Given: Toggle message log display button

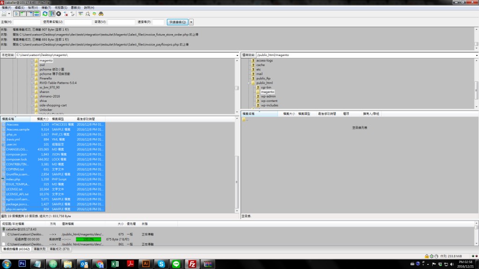Looking at the screenshot, I should 16,14.
